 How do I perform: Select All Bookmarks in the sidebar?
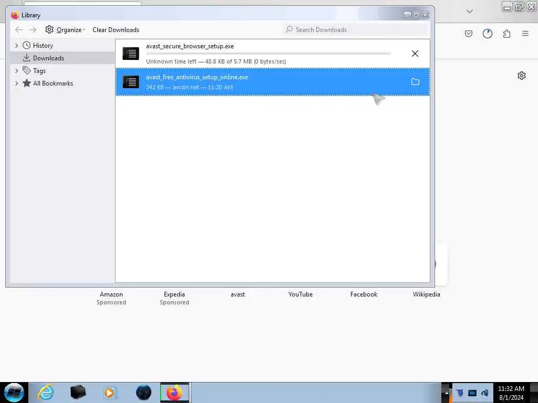pos(53,83)
